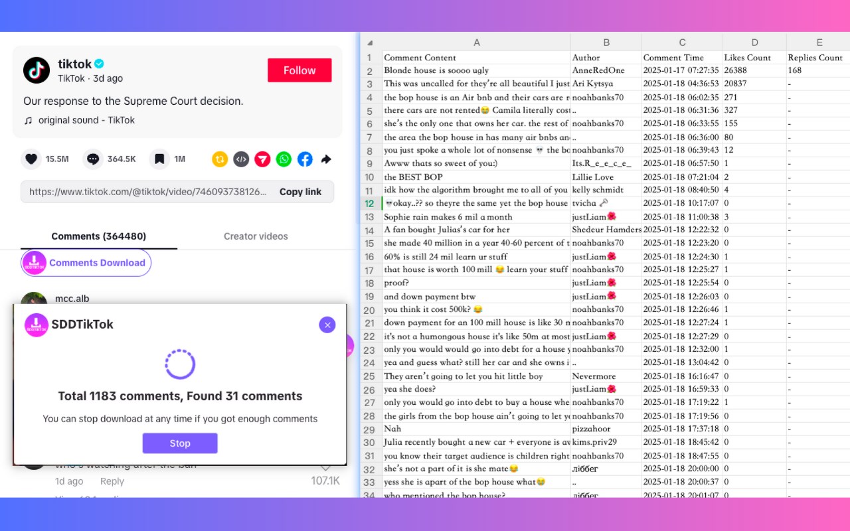Image resolution: width=850 pixels, height=531 pixels.
Task: Select spreadsheet column E header
Action: point(819,42)
